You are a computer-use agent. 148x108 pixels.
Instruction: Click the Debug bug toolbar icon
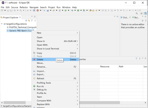(x=72, y=10)
